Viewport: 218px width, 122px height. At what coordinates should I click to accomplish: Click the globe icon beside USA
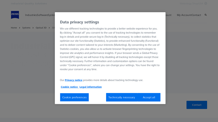[x=206, y=4]
